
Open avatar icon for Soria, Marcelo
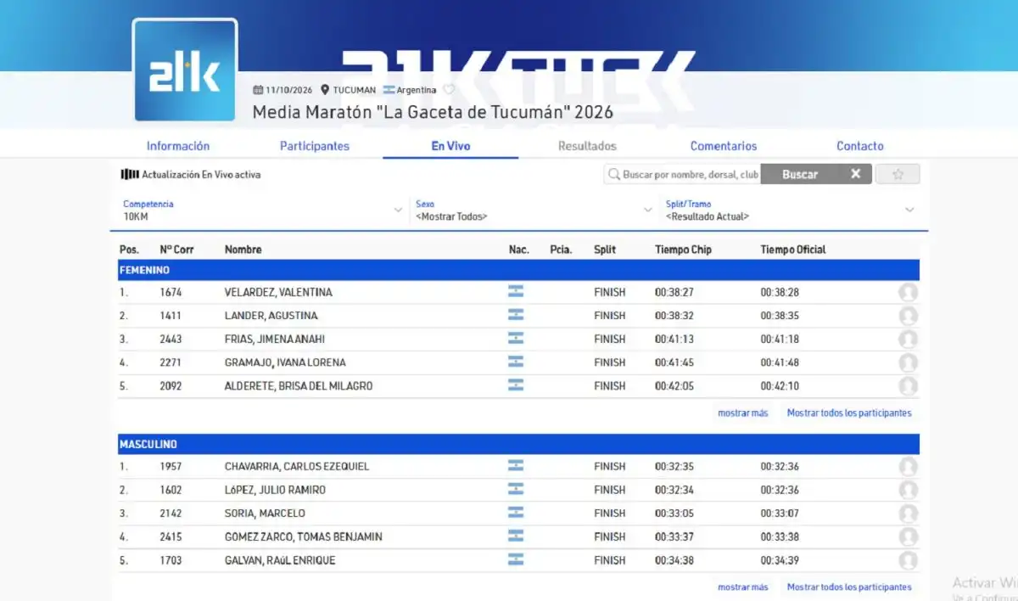[x=908, y=514]
